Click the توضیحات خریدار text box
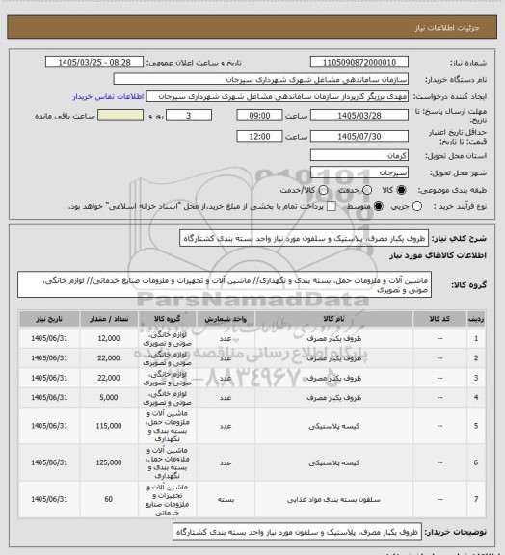 pos(297,532)
